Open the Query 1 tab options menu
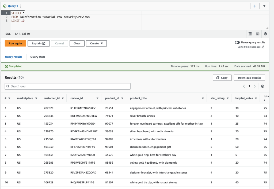 click(21, 6)
